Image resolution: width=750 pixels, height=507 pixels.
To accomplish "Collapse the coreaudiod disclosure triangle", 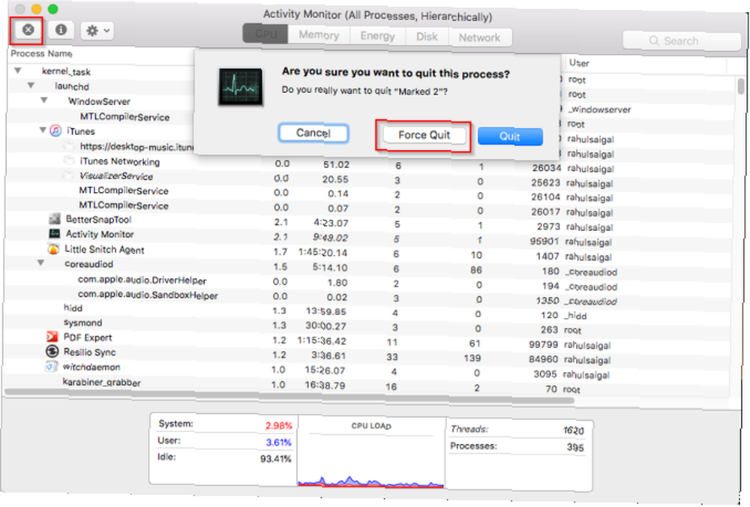I will pos(40,263).
